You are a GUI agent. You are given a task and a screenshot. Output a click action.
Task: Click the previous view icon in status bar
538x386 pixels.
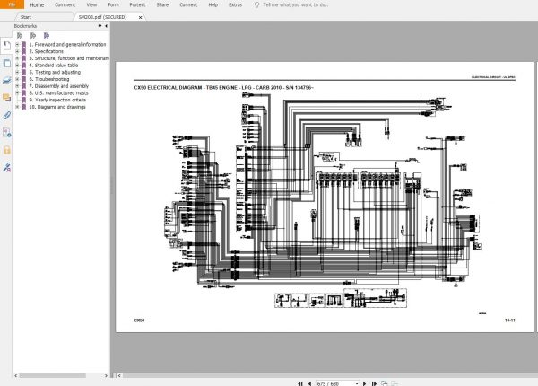click(x=385, y=383)
